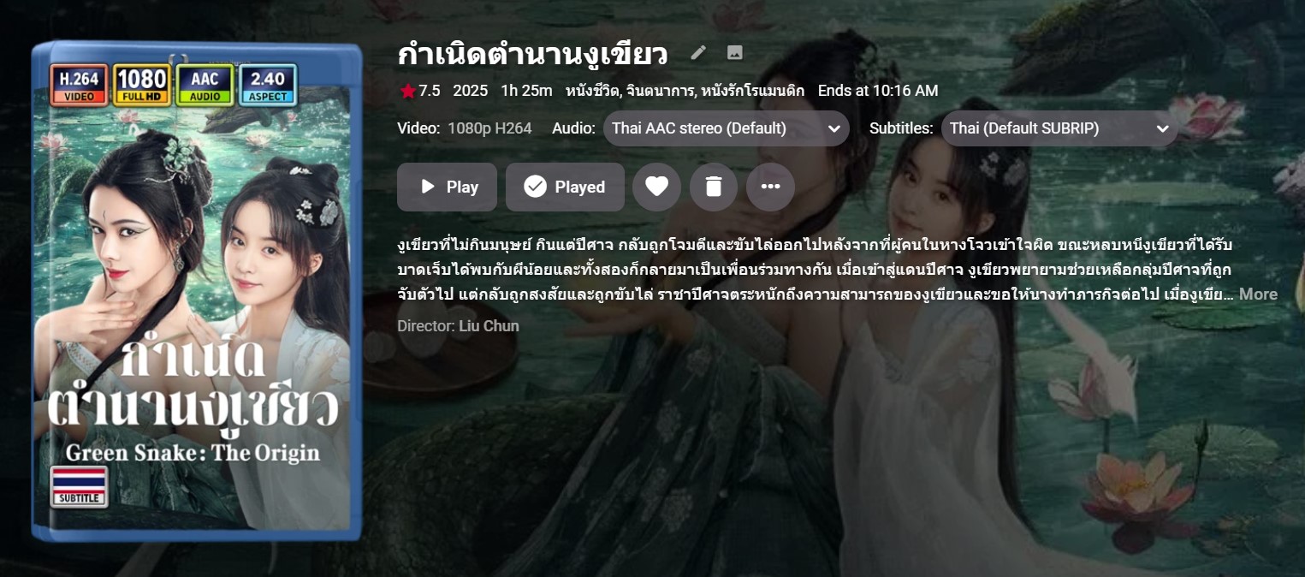Image resolution: width=1305 pixels, height=577 pixels.
Task: Expand the Subtitles dropdown
Action: pyautogui.click(x=1059, y=128)
